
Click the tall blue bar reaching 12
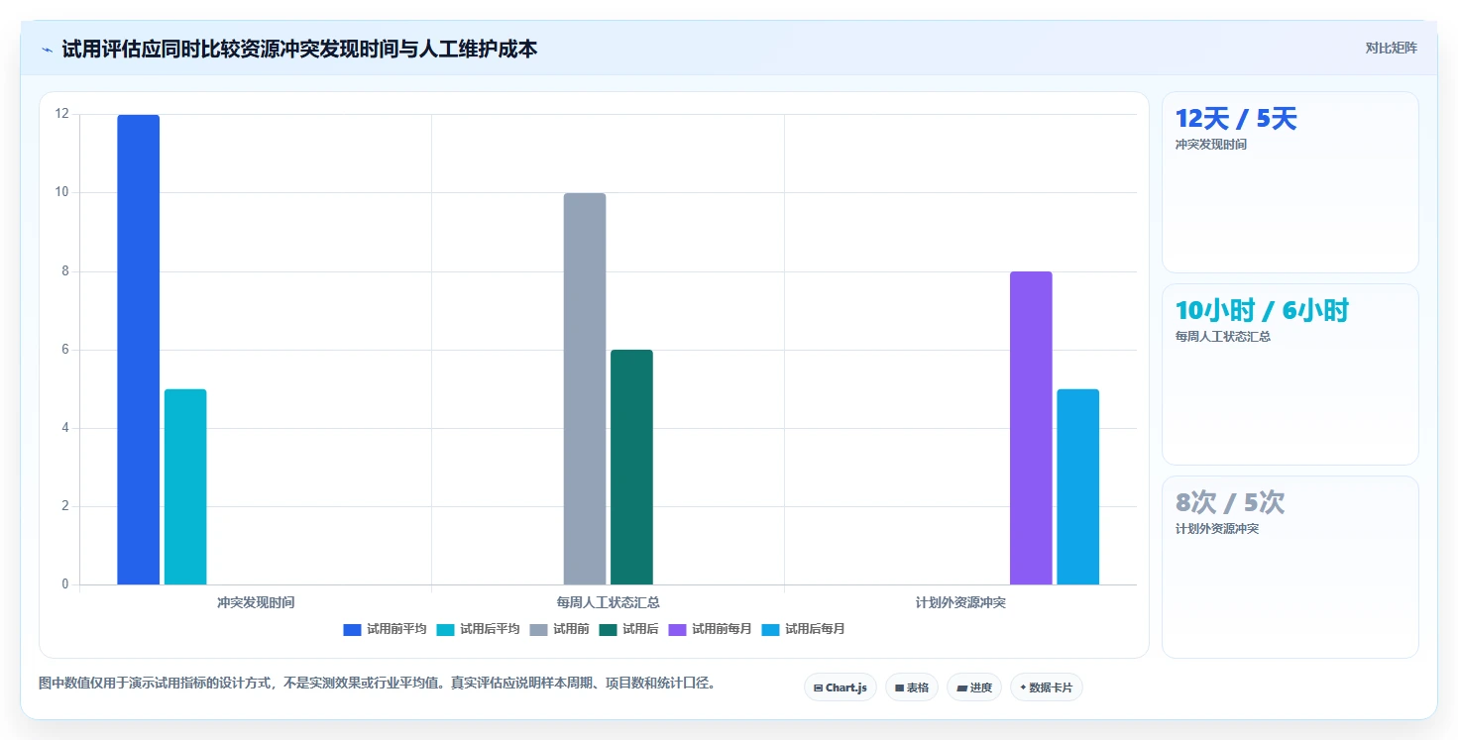(x=139, y=350)
